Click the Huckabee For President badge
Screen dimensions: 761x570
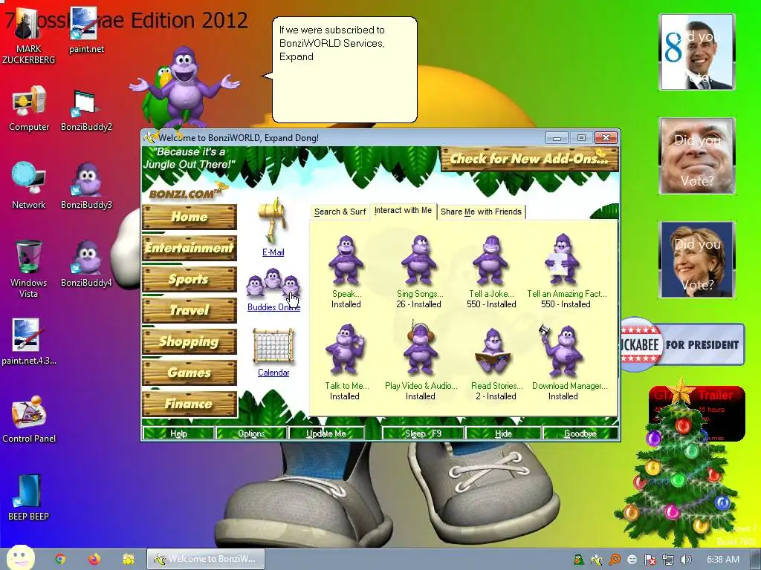pos(682,344)
